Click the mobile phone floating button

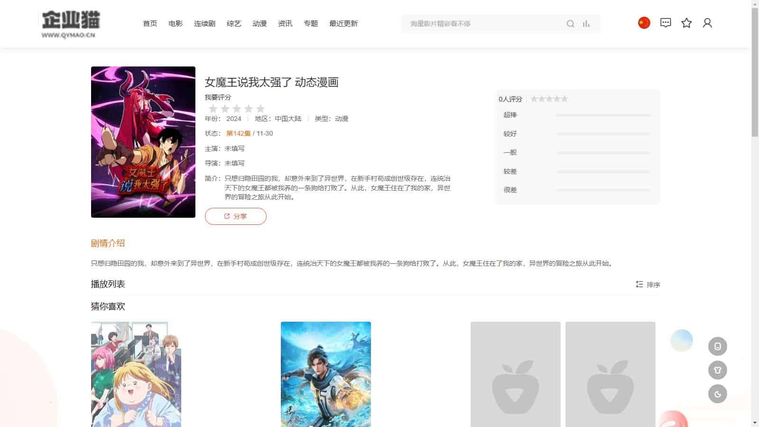718,346
